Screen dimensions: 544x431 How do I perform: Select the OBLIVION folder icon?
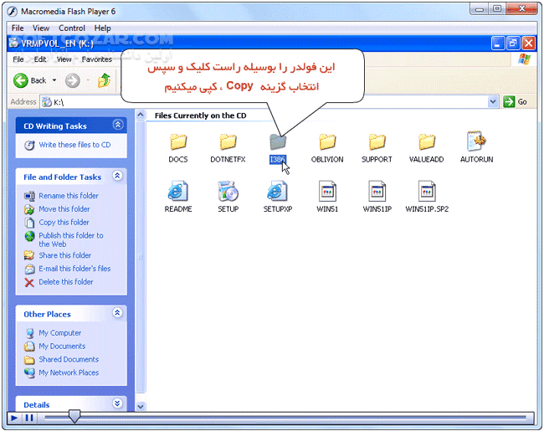coord(327,141)
